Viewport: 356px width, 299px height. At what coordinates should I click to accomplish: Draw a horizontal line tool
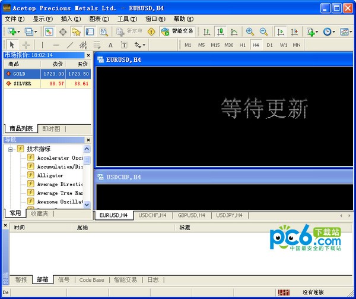point(56,45)
